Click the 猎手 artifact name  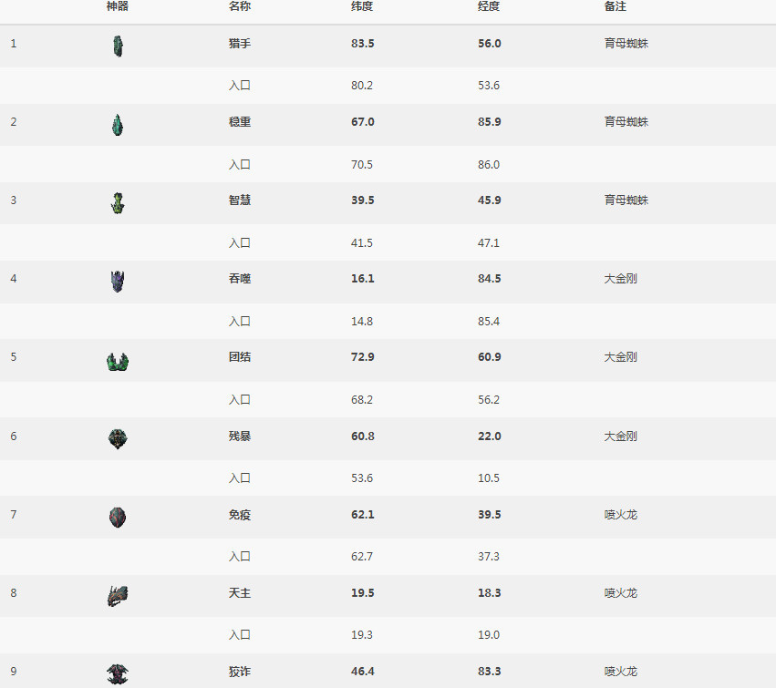(x=240, y=43)
